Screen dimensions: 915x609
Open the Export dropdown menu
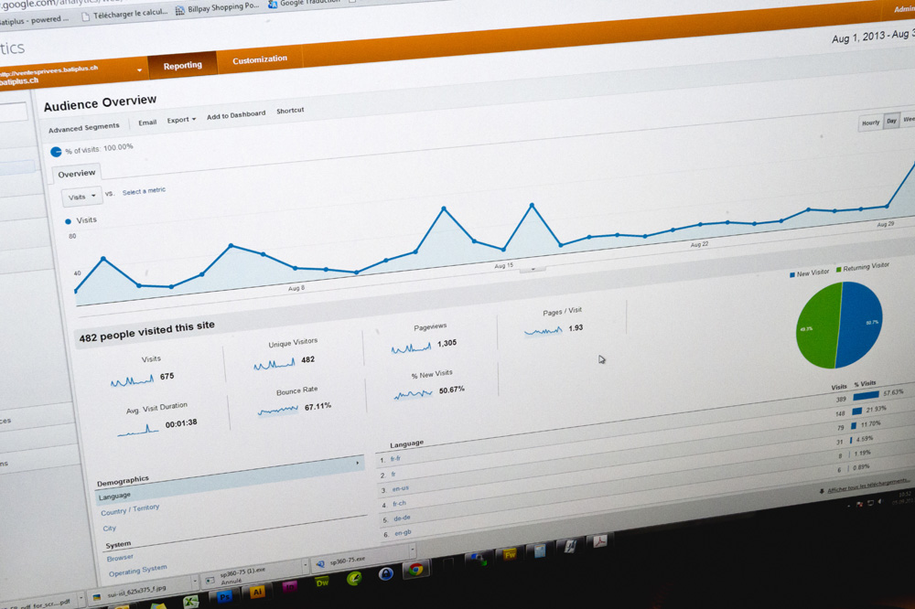click(x=181, y=120)
